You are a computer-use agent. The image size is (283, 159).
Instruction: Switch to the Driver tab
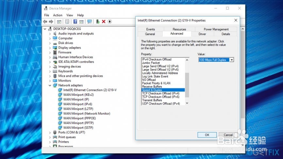[x=202, y=34]
